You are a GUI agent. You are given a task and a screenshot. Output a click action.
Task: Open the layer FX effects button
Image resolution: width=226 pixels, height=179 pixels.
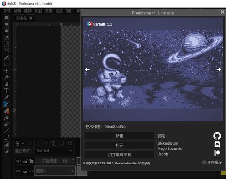(x=70, y=143)
